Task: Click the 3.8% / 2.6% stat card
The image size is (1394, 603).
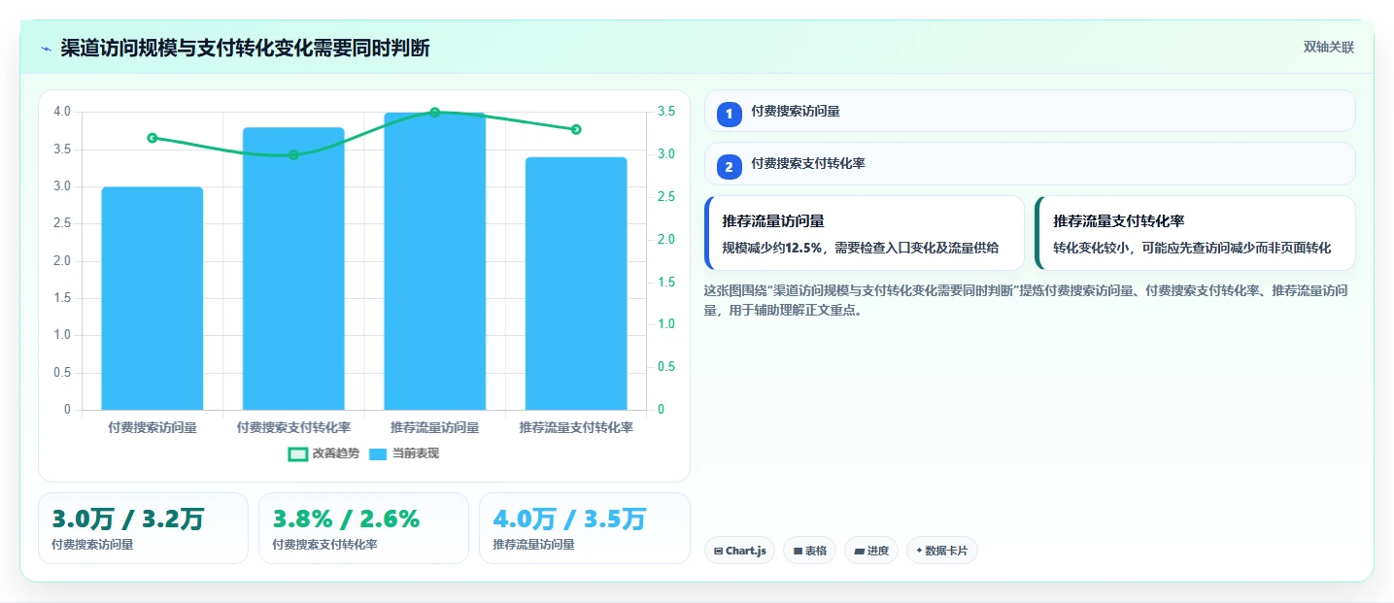Action: [x=363, y=528]
